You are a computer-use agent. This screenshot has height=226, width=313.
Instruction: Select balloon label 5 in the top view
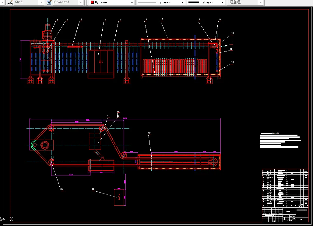pos(120,19)
